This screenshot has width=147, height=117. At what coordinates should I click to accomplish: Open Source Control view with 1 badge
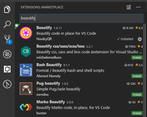coord(8,39)
